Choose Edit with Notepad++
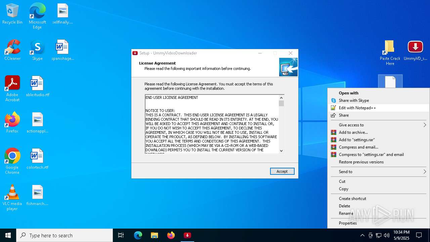Image resolution: width=430 pixels, height=242 pixels. coord(379,108)
